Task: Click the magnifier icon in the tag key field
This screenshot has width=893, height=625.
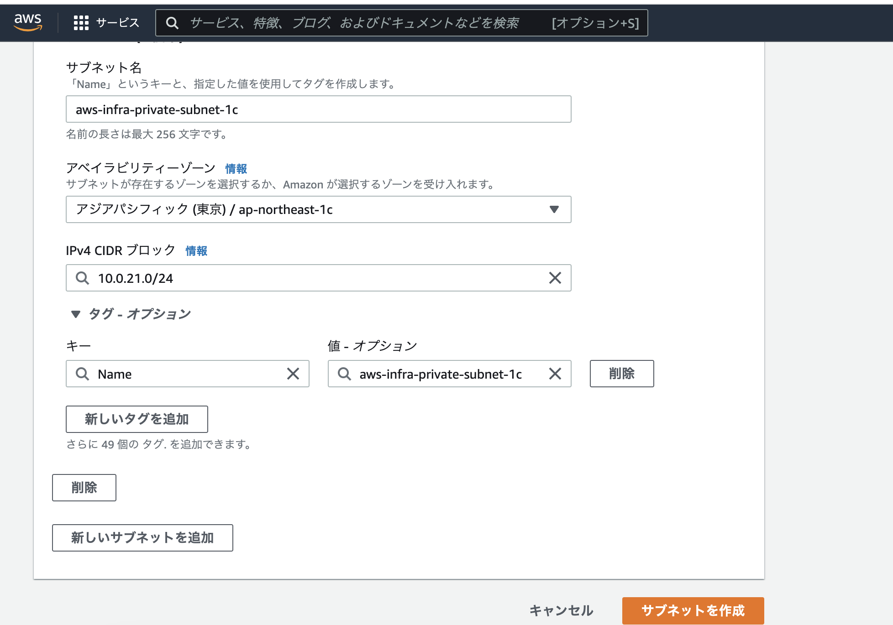Action: (x=83, y=374)
